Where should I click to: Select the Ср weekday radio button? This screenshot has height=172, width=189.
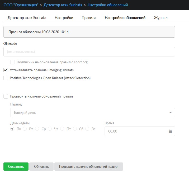[37, 129]
